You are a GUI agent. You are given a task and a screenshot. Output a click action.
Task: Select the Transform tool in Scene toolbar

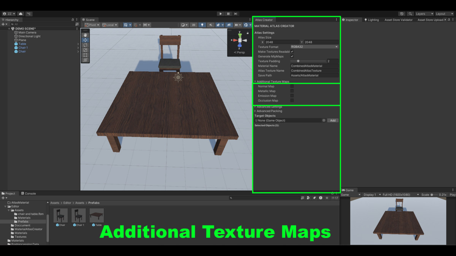tap(85, 60)
